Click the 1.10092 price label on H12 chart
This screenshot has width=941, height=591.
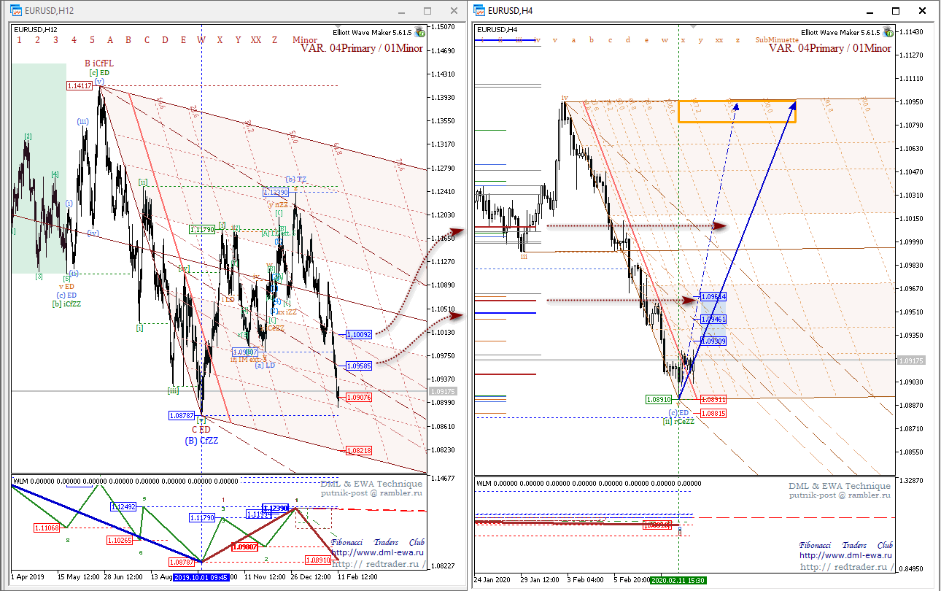click(359, 334)
